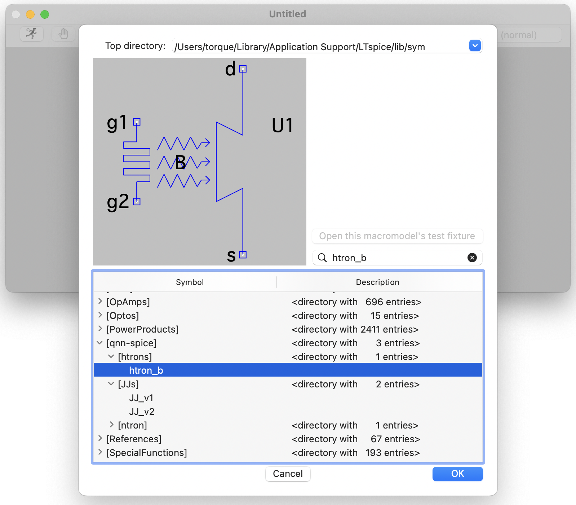Expand the [ntron] subdirectory
576x505 pixels.
(112, 425)
